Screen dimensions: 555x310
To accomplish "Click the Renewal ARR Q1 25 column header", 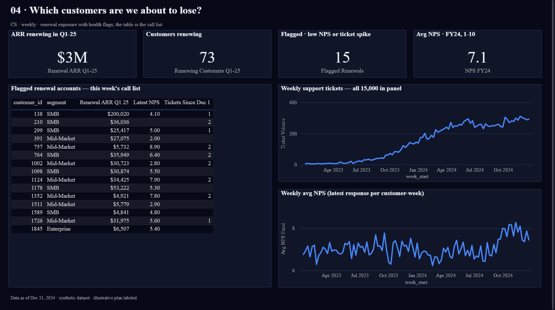I will point(104,102).
